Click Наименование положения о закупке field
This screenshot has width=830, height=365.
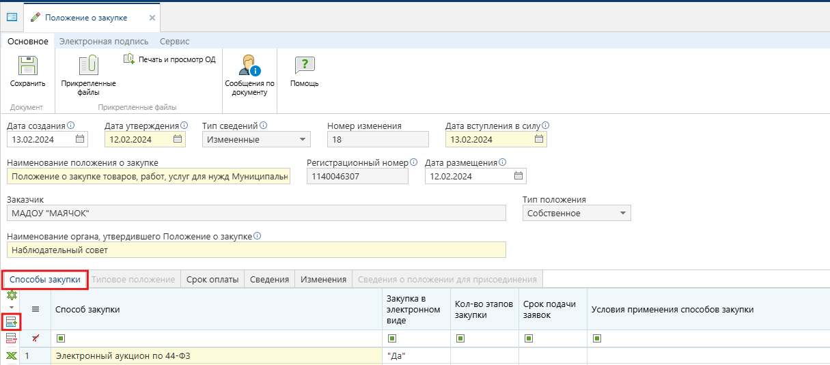point(148,176)
